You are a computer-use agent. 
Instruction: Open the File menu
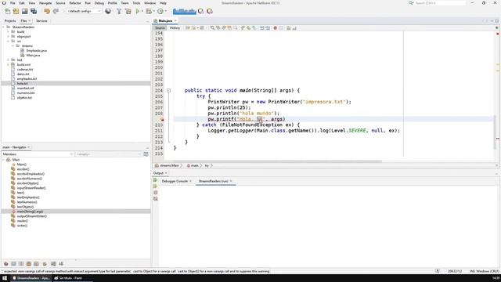tap(13, 3)
